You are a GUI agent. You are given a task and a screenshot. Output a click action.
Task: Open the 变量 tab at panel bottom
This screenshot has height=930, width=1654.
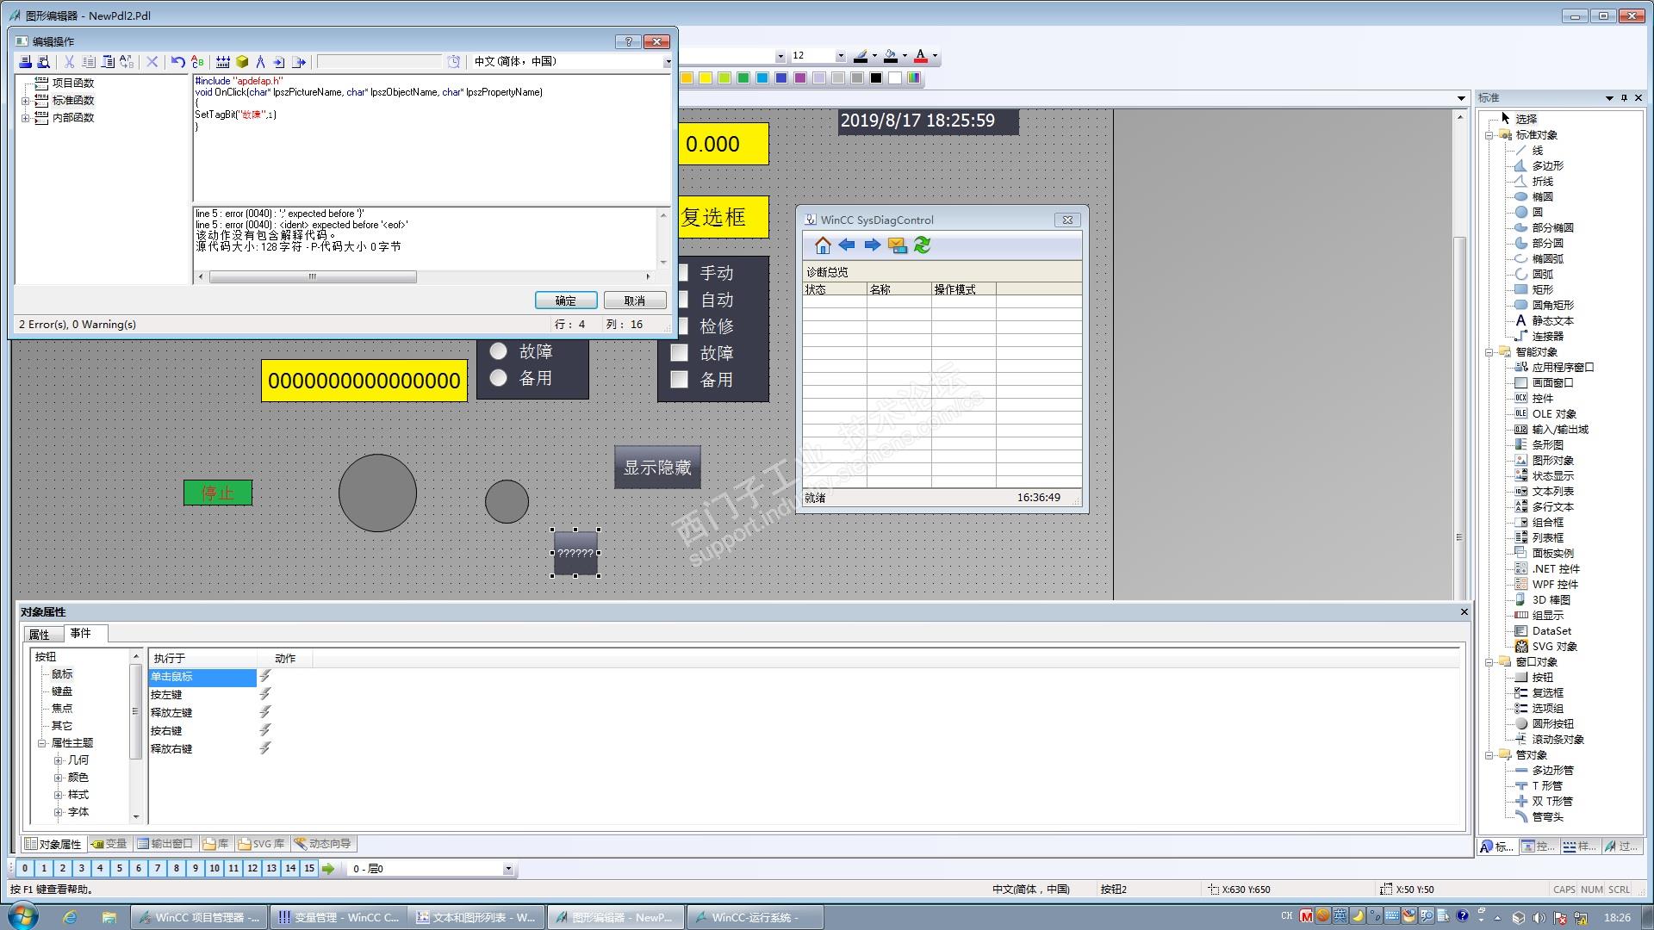109,844
